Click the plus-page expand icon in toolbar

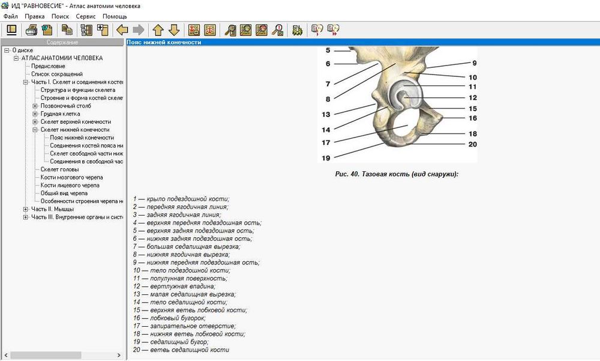pos(103,29)
